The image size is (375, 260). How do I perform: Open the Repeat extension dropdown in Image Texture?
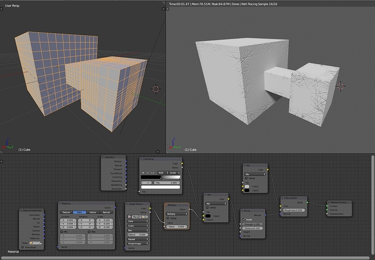137,239
